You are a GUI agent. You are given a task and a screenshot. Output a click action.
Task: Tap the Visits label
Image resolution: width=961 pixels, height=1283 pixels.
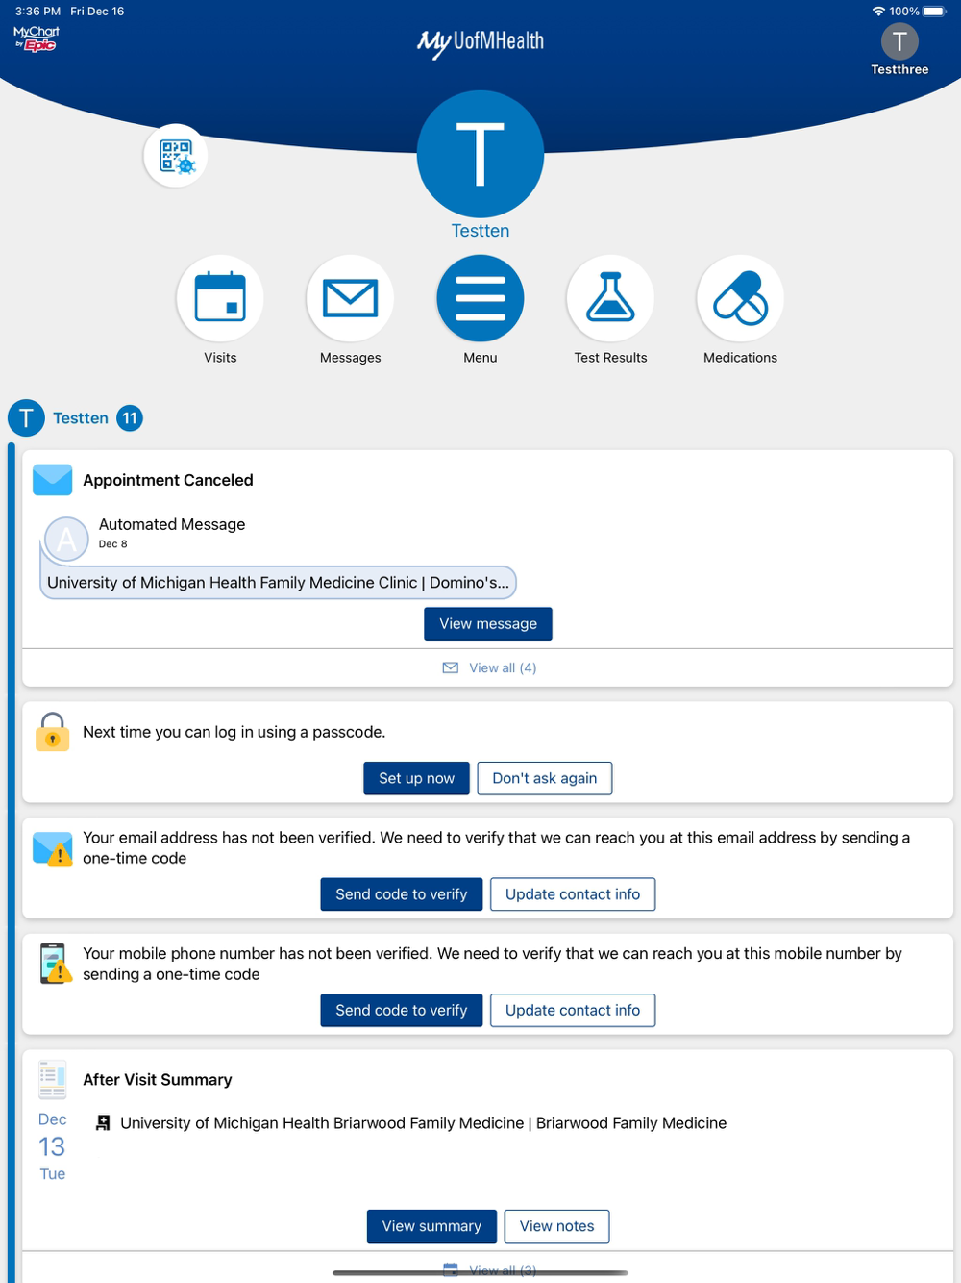pos(220,358)
